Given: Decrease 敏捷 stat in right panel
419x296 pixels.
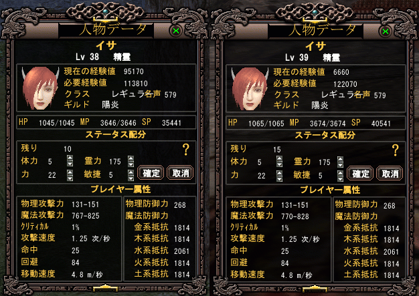Looking at the screenshot, I should pyautogui.click(x=340, y=179).
